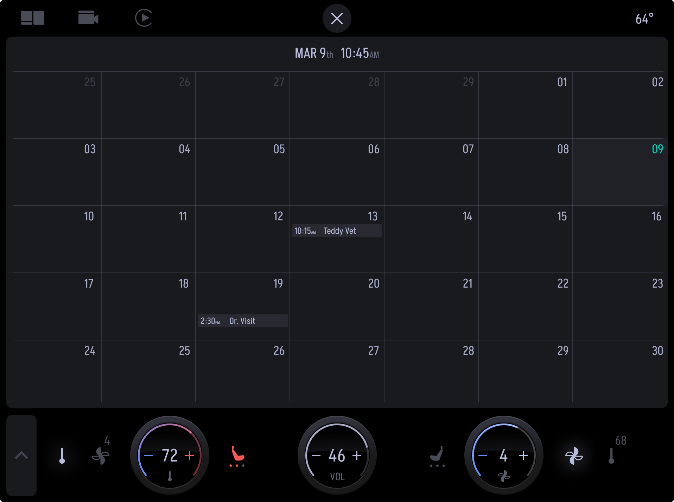The width and height of the screenshot is (674, 502).
Task: Toggle the right-side fan icon
Action: point(574,456)
